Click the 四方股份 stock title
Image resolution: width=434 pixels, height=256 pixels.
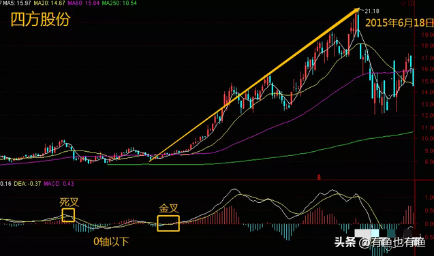(40, 19)
